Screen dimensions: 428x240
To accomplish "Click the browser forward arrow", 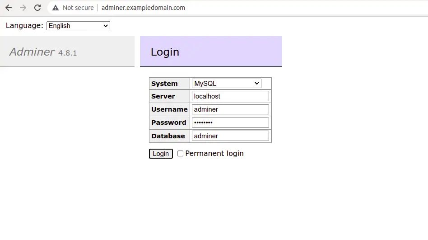I will click(23, 8).
